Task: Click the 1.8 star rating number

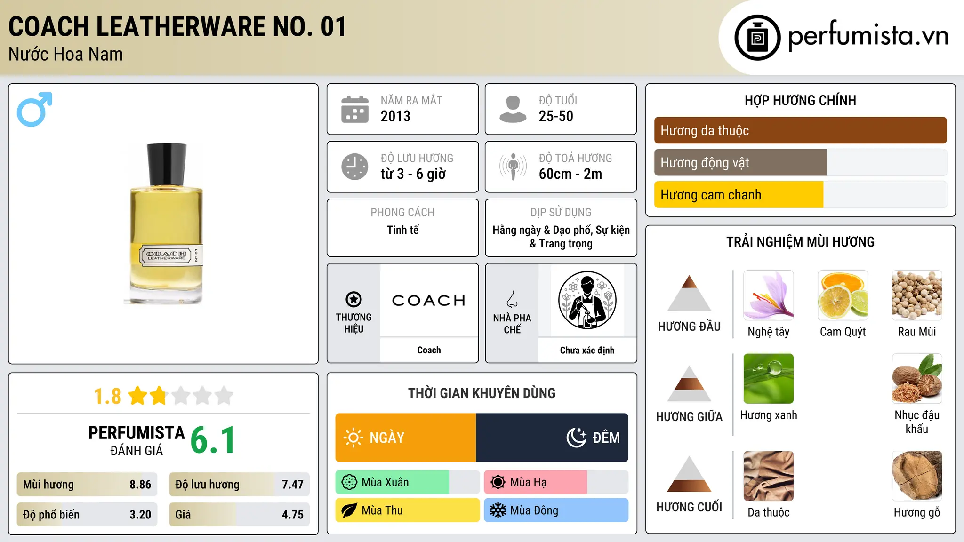Action: [x=107, y=396]
